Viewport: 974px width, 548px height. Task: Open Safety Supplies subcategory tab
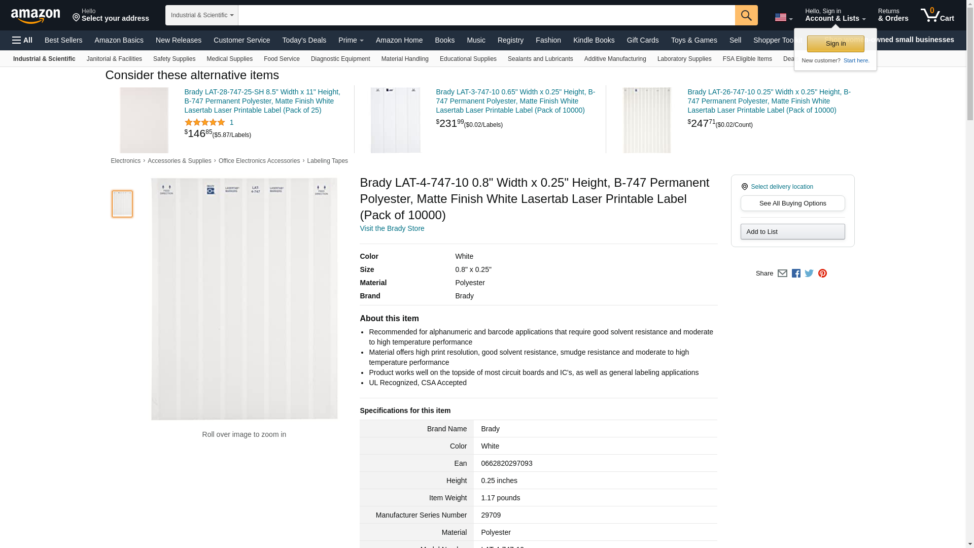coord(174,59)
